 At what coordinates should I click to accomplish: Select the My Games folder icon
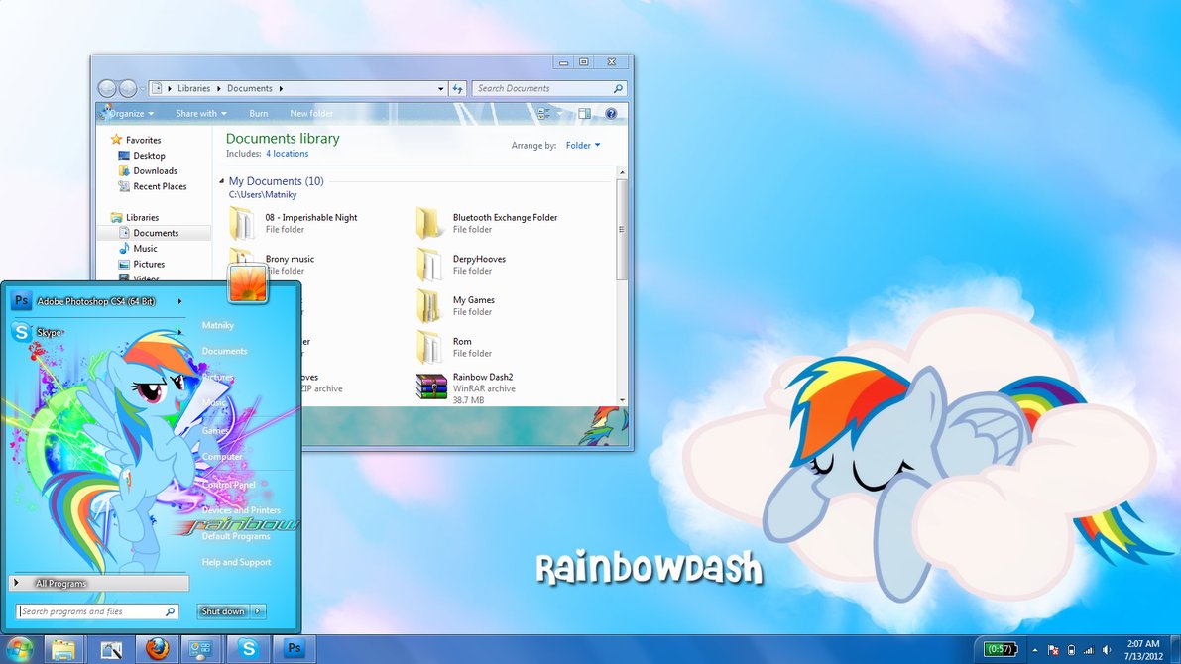tap(429, 305)
